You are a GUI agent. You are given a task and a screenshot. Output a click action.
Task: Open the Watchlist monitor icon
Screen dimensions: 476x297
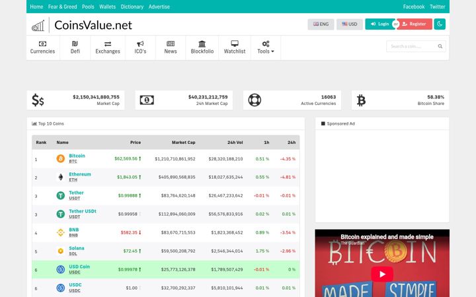[x=235, y=44]
